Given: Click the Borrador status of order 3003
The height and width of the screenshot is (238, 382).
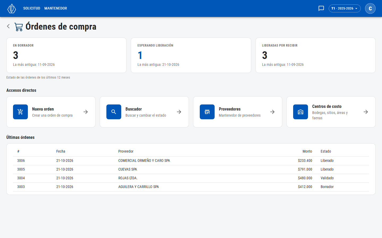Looking at the screenshot, I should coord(327,187).
